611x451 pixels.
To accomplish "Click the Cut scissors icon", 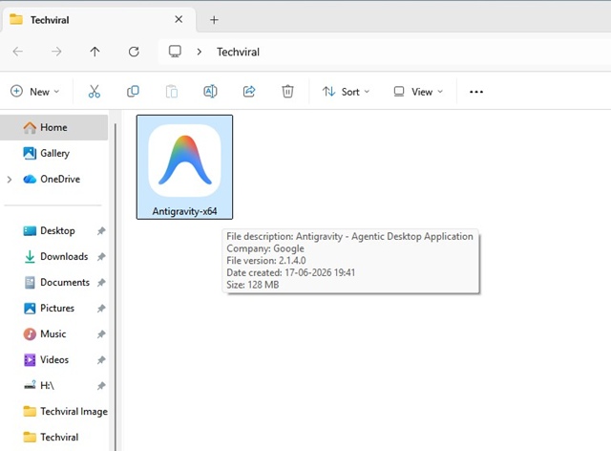I will click(94, 92).
